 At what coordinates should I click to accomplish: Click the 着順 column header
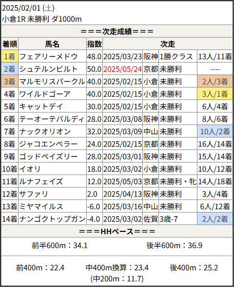coord(10,44)
